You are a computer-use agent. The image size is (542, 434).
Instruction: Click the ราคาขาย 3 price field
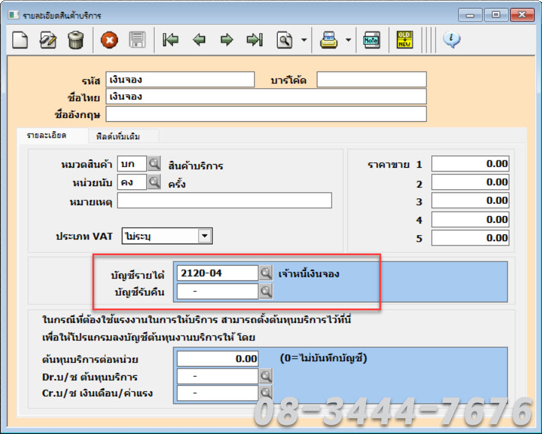tap(470, 200)
